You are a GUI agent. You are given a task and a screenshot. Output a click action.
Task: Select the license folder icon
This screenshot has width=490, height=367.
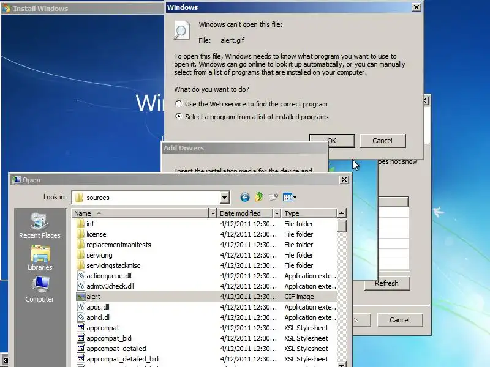(x=81, y=234)
